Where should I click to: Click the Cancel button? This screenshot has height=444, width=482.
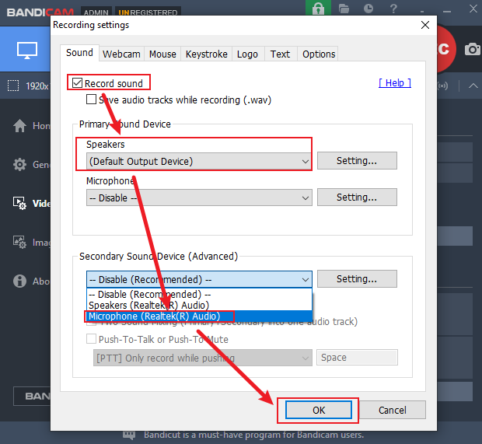(x=393, y=410)
